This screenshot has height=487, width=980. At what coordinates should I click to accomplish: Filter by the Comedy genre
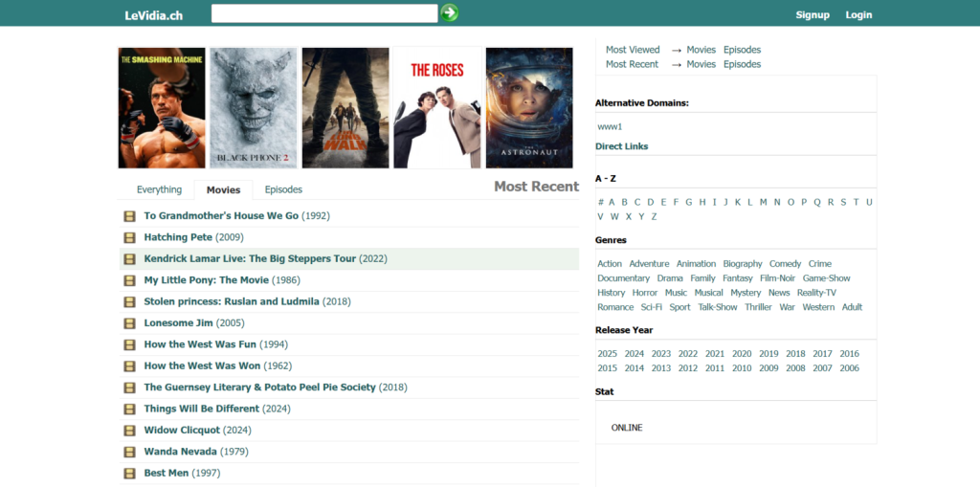[785, 264]
